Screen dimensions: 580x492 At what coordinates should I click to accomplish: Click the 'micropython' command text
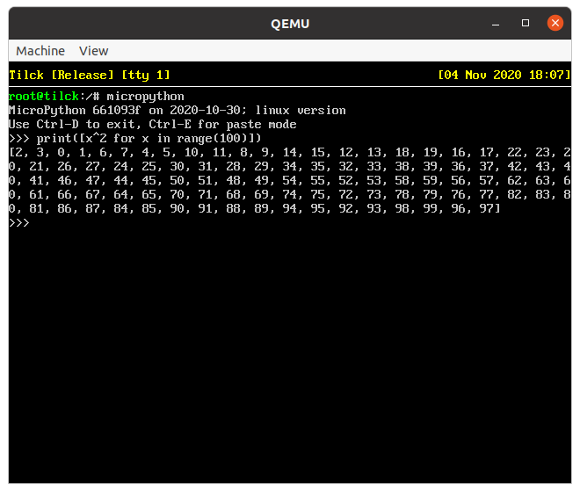point(145,97)
